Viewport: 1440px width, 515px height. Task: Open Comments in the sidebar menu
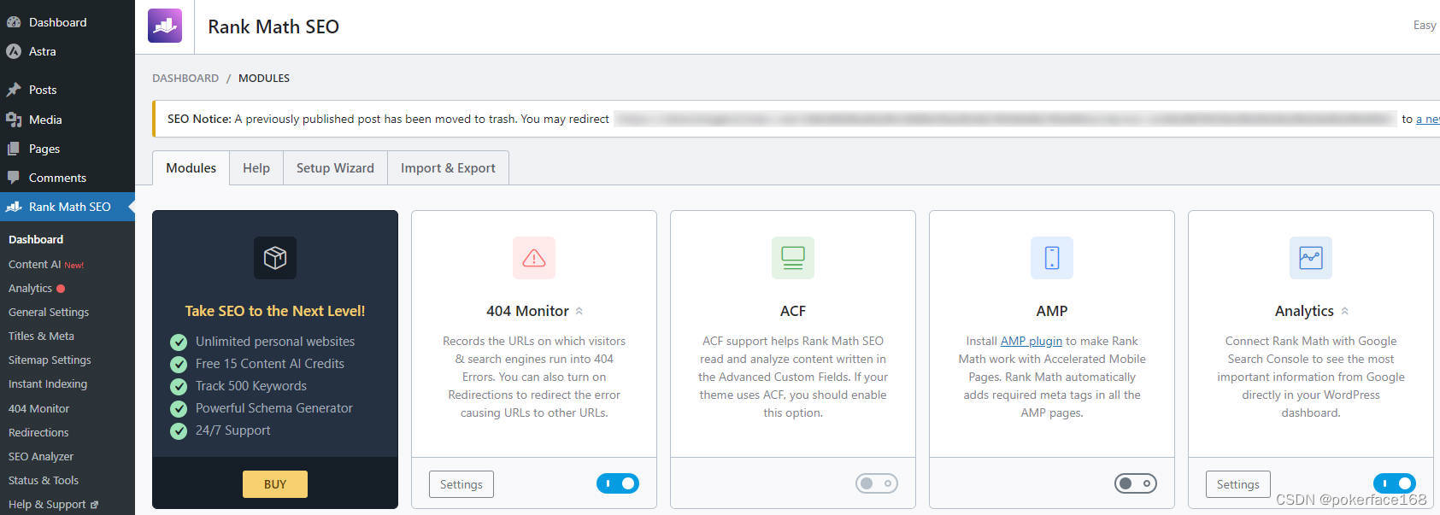click(68, 178)
